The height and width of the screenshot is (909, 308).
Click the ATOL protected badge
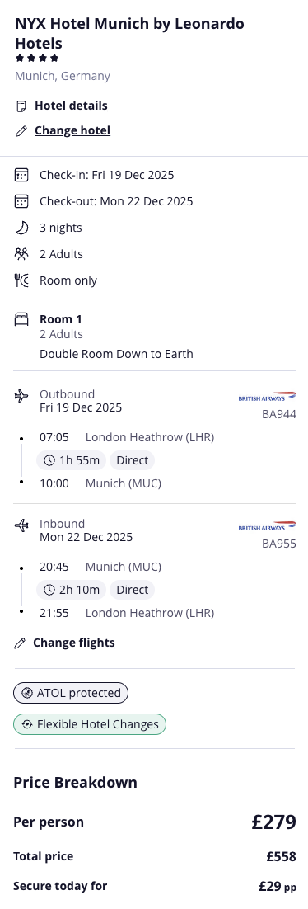(71, 693)
